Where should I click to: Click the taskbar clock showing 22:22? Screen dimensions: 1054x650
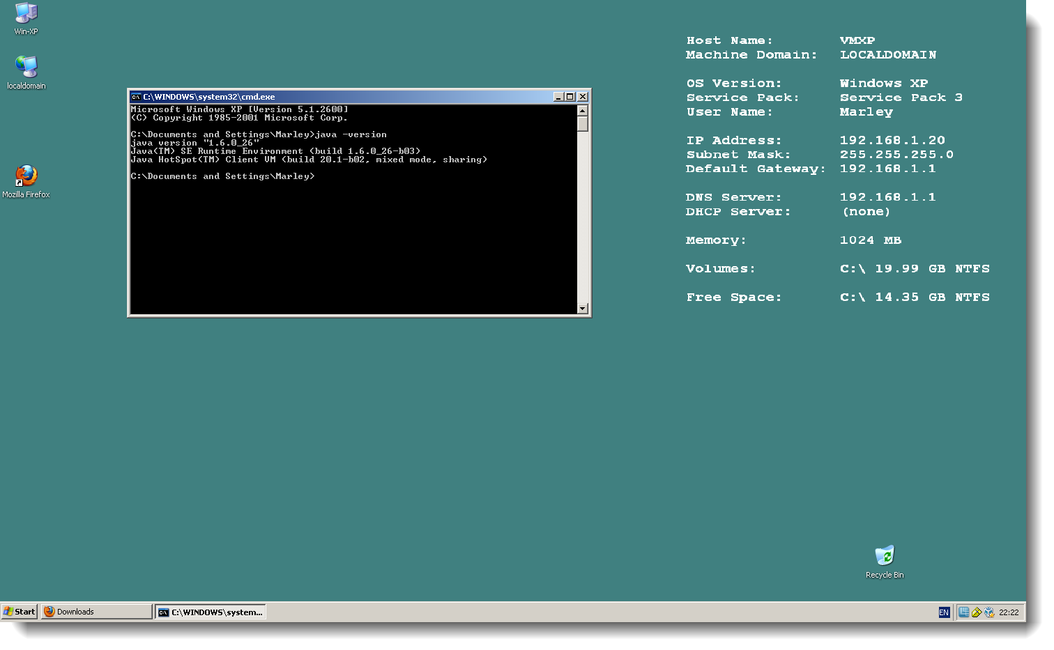pos(1009,612)
